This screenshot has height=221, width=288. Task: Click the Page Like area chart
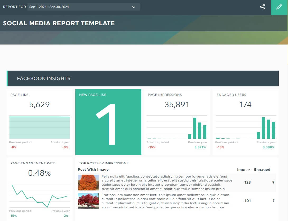point(39,127)
